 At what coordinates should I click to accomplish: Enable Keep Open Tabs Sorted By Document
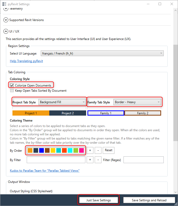pos(12,91)
